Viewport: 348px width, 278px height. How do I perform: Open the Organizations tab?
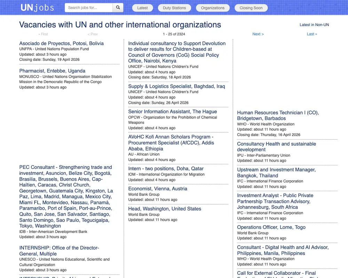tap(213, 8)
